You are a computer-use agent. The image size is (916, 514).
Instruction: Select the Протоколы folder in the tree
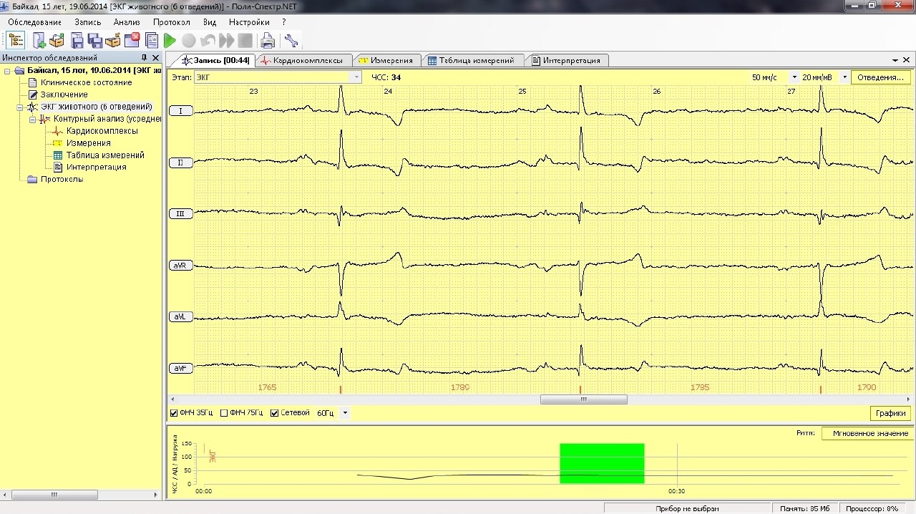62,179
